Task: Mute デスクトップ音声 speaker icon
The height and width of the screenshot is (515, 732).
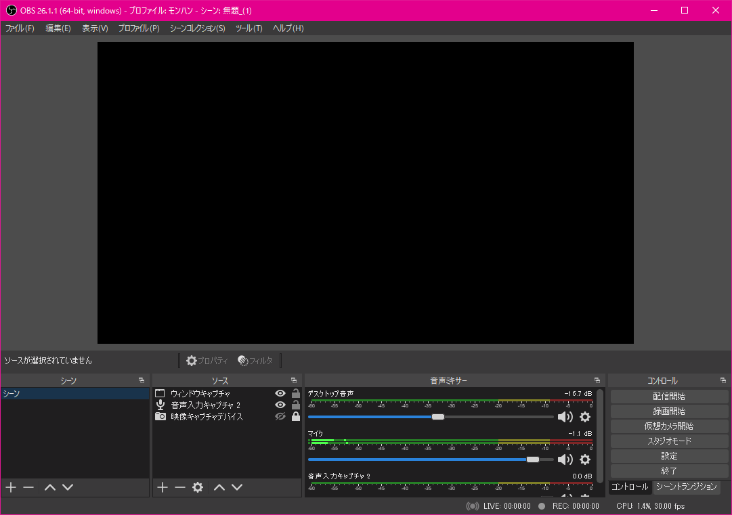Action: [x=565, y=417]
